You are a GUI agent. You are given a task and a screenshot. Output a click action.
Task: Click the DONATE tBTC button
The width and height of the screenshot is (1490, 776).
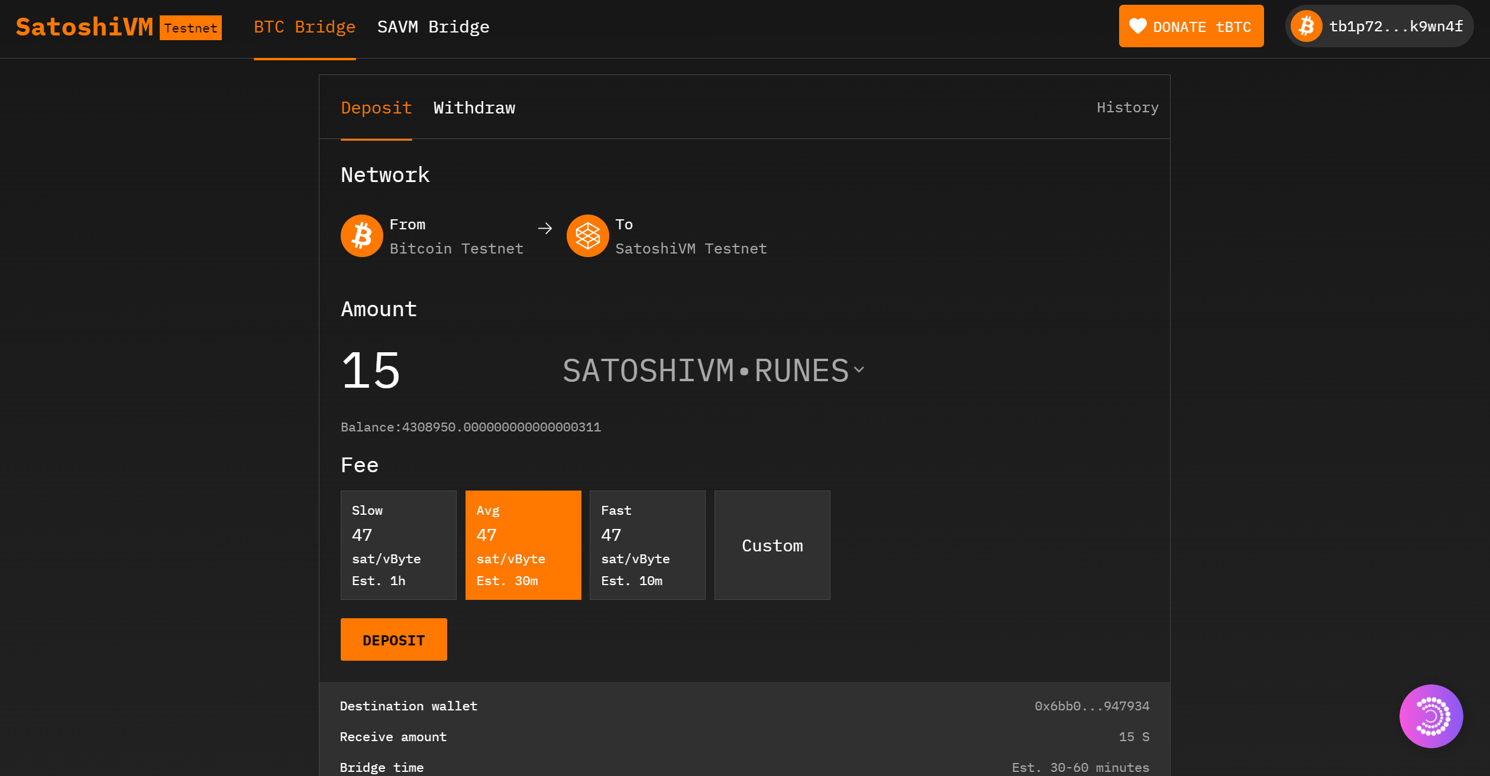pyautogui.click(x=1191, y=26)
